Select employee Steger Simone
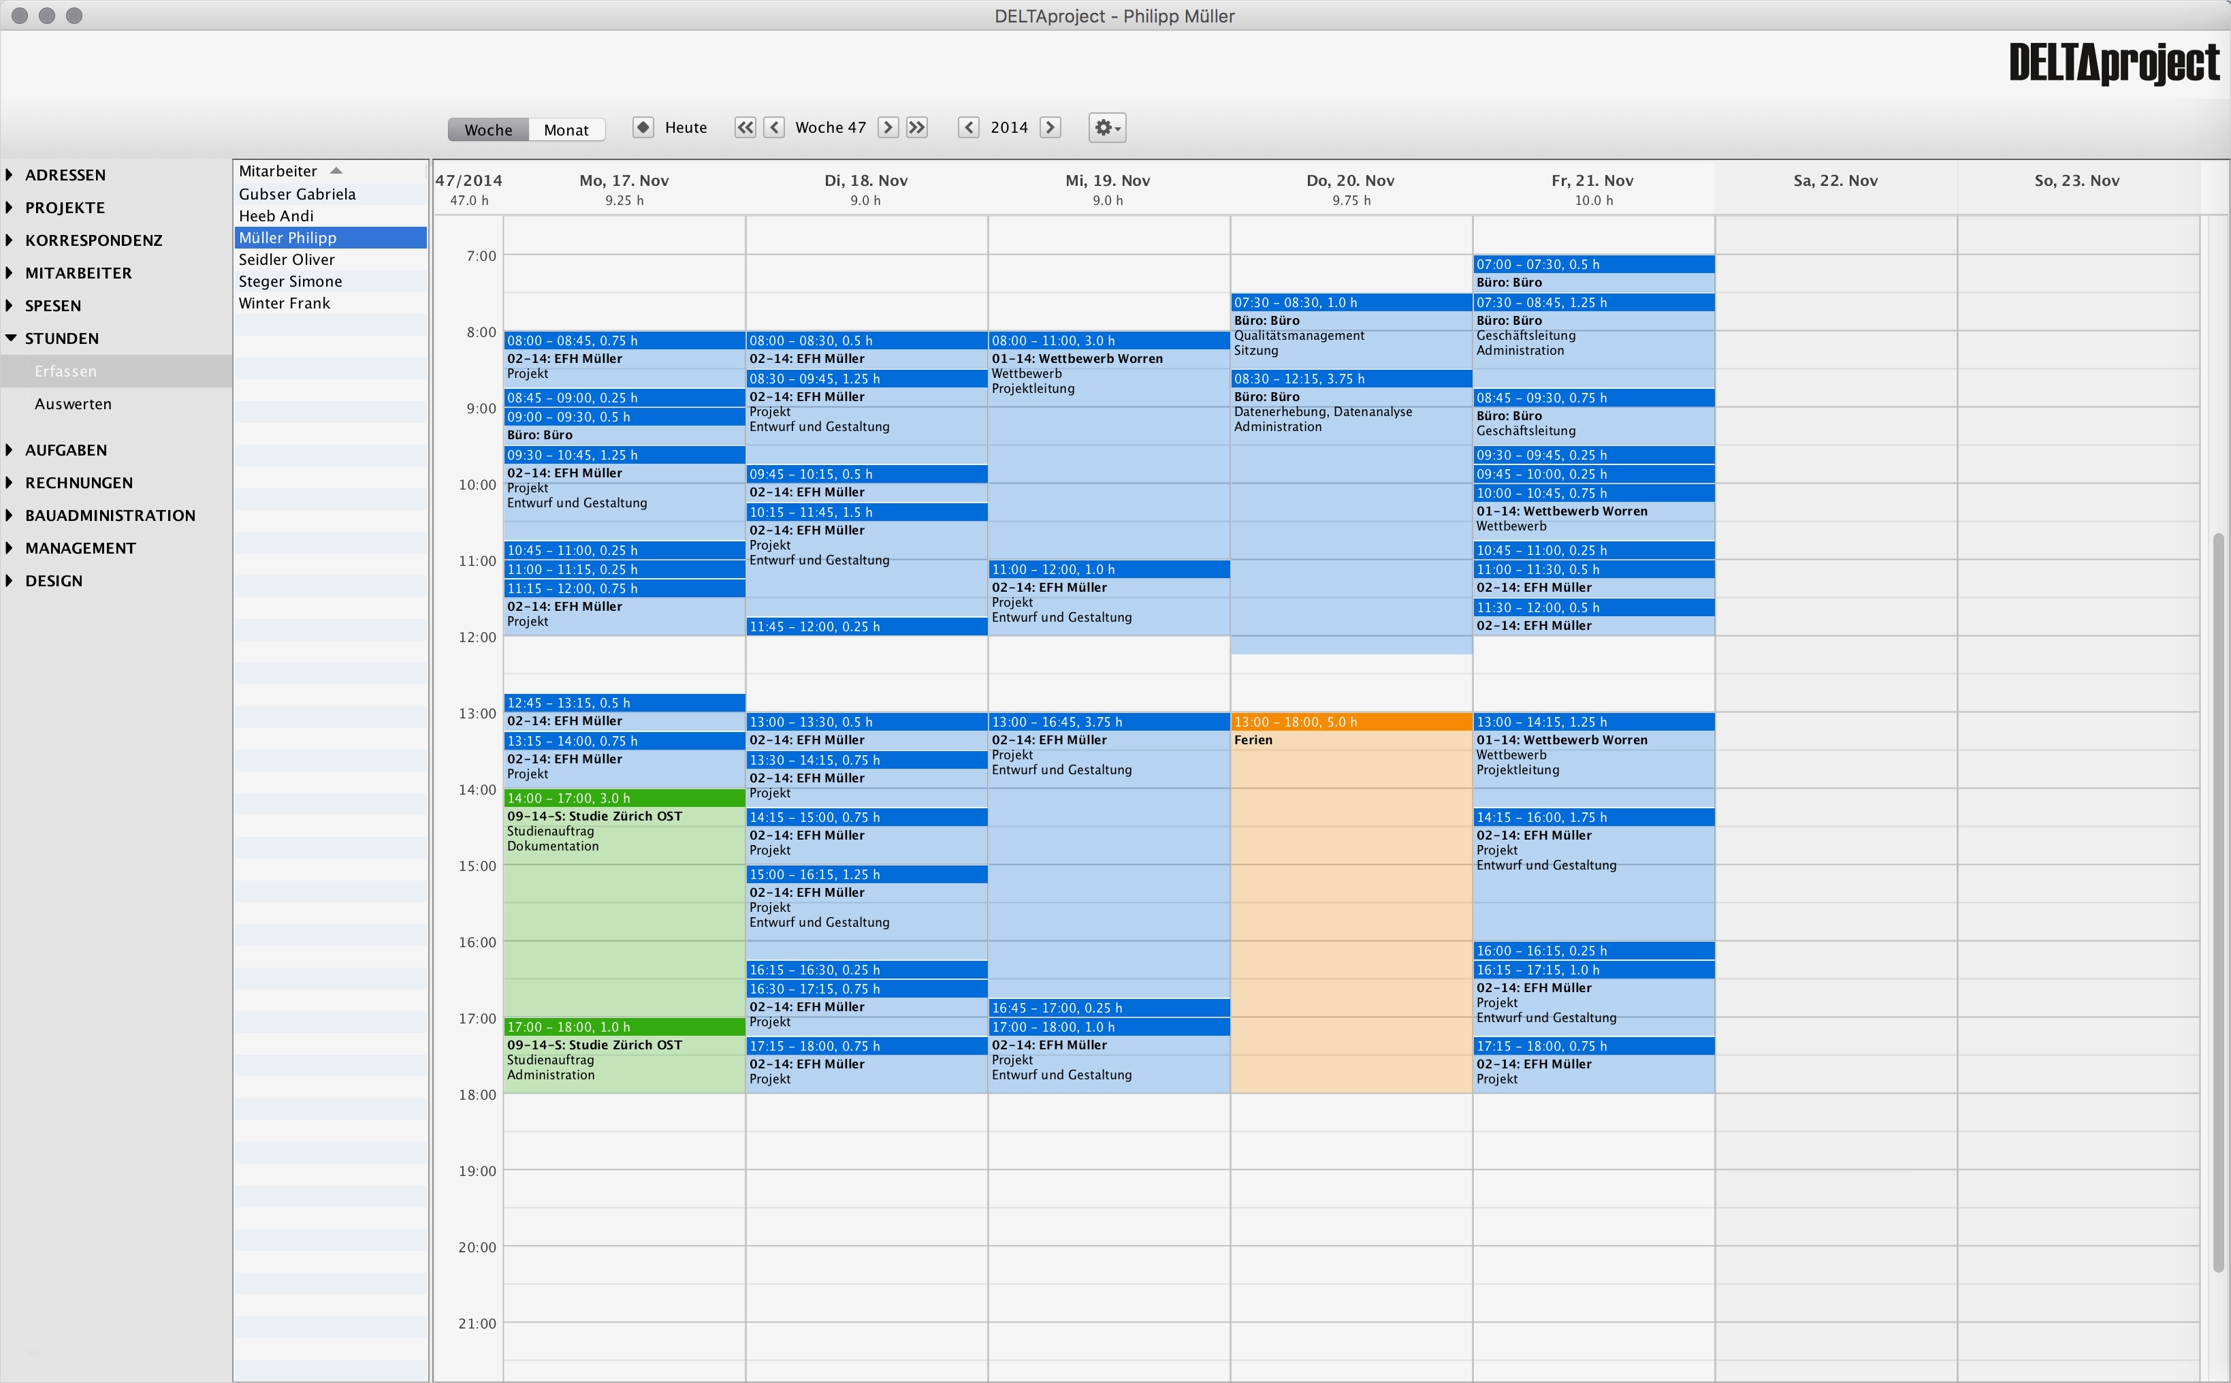The height and width of the screenshot is (1383, 2231). tap(291, 282)
